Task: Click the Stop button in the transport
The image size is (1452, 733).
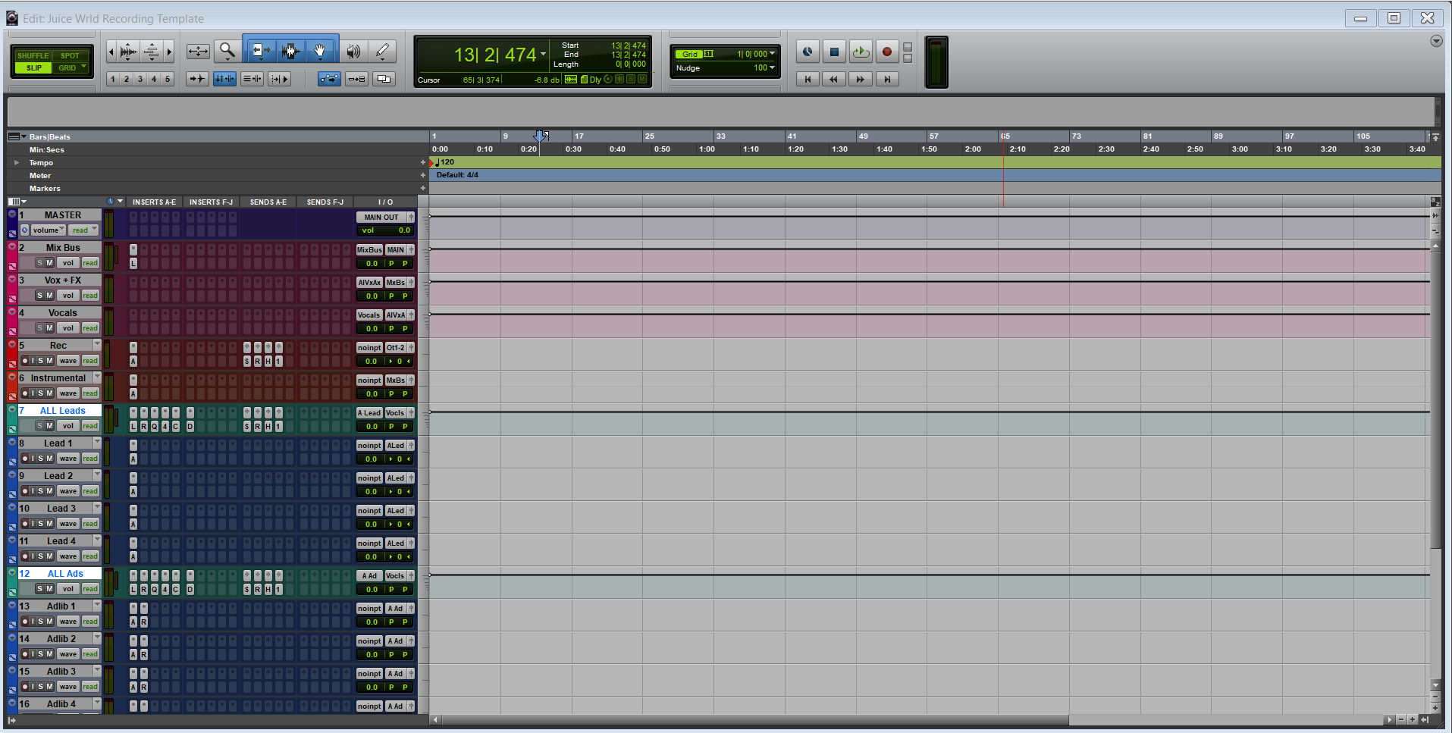Action: tap(833, 52)
